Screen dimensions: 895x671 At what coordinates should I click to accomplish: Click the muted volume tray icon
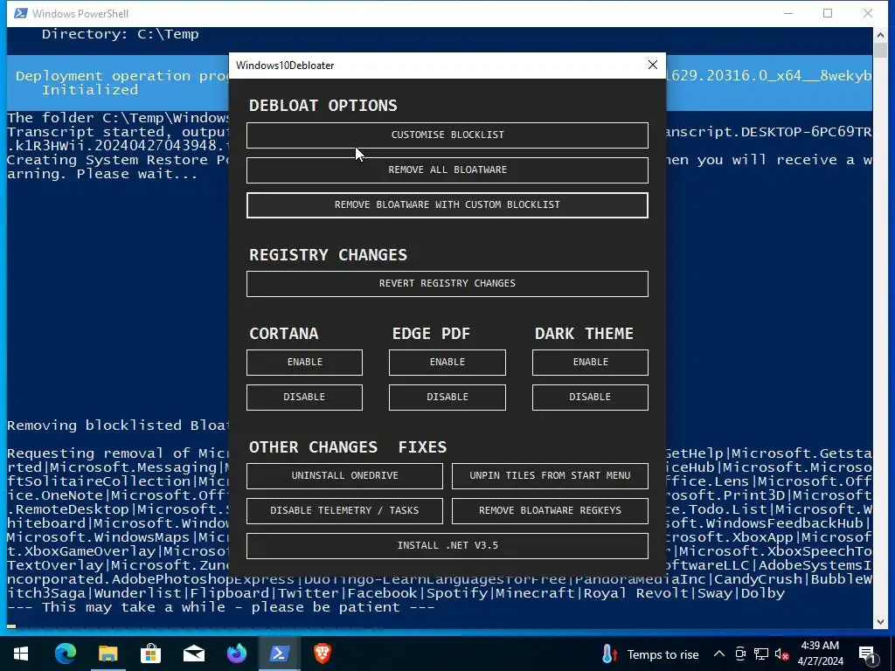[x=781, y=654]
